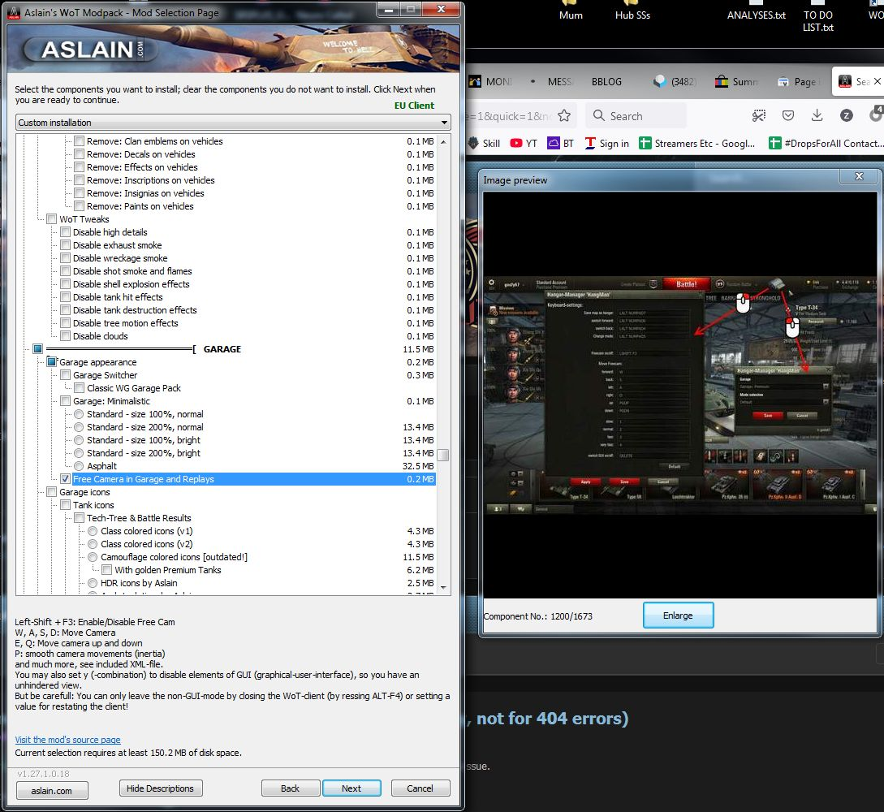This screenshot has height=812, width=884.
Task: Open the BT bookmark
Action: coord(560,143)
